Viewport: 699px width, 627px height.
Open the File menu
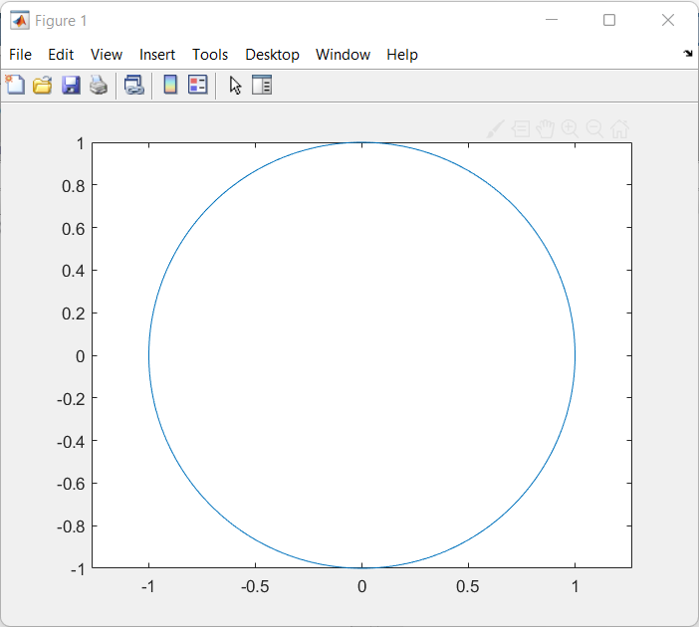point(21,55)
